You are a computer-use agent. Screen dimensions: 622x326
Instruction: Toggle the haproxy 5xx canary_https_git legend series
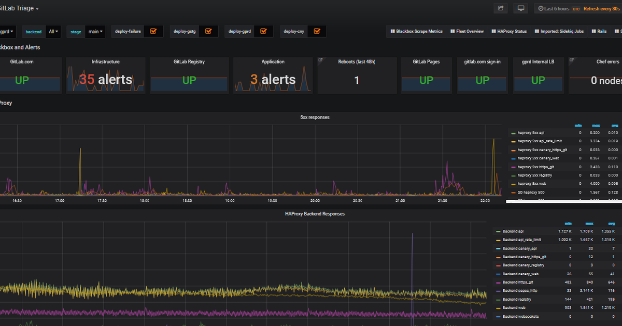(x=542, y=150)
